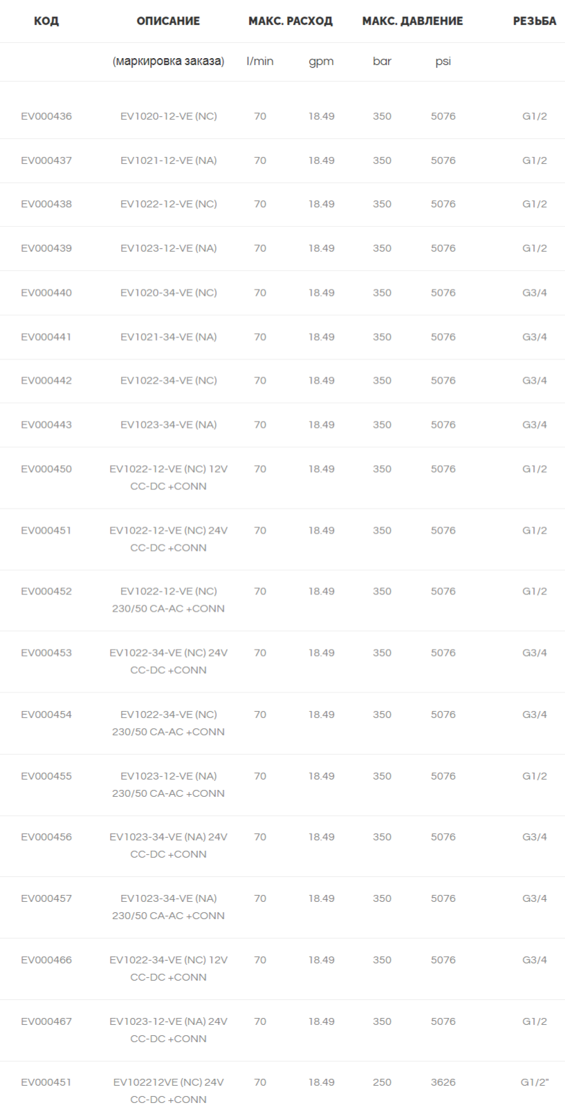Click the КОД column header
Screen dimensions: 565x1112
point(46,21)
